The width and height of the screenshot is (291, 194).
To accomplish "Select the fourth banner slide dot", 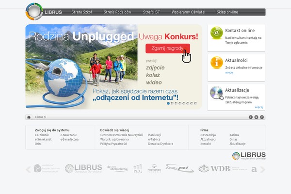I will [x=180, y=103].
